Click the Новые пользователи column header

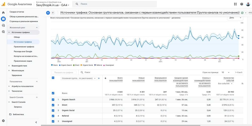click(x=138, y=79)
